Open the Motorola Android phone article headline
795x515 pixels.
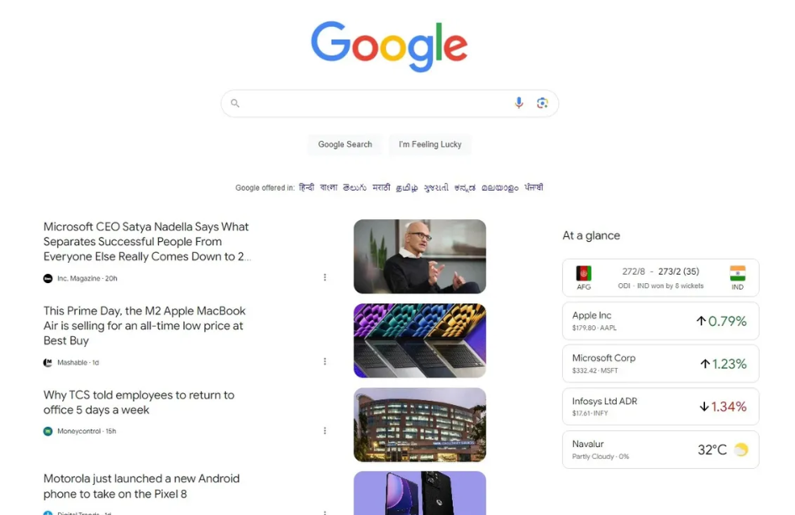pos(141,486)
